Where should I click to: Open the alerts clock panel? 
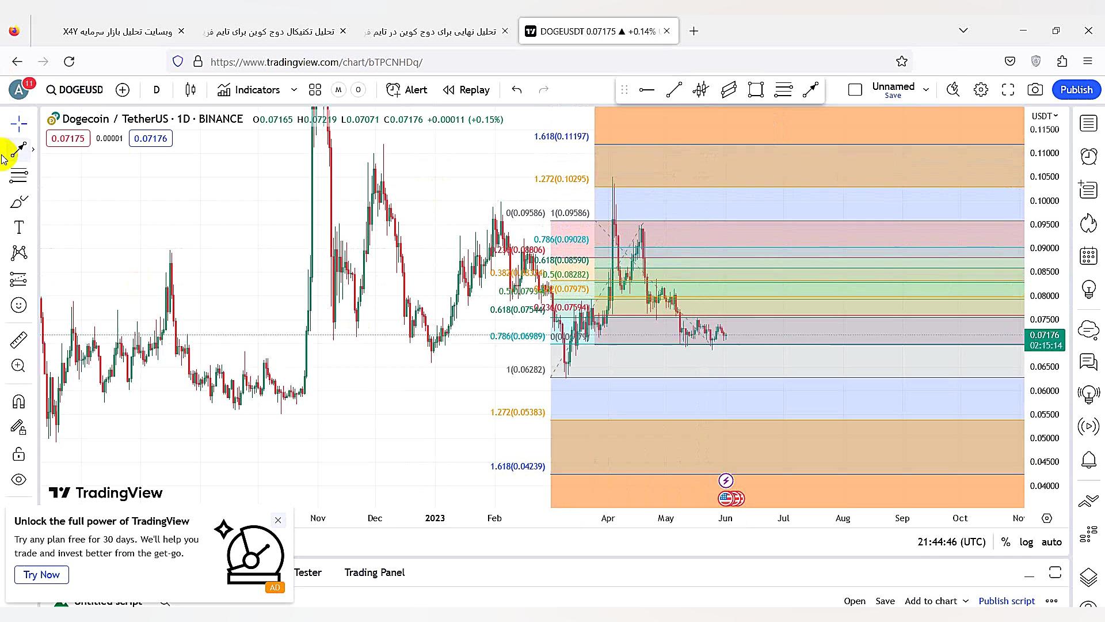click(1088, 156)
